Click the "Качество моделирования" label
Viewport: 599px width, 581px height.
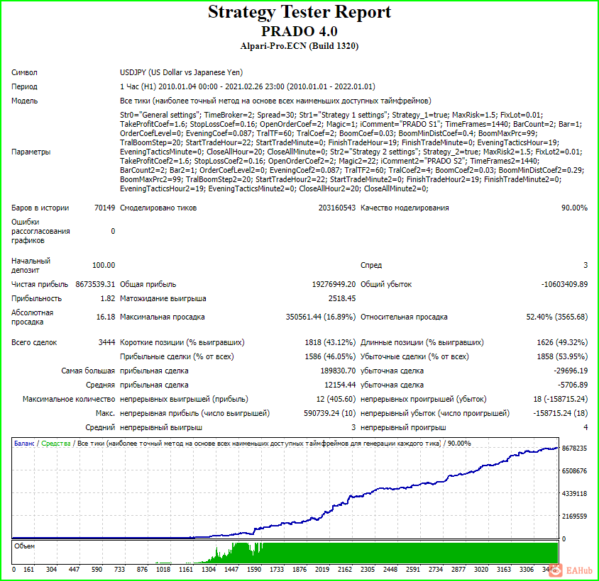pyautogui.click(x=405, y=208)
